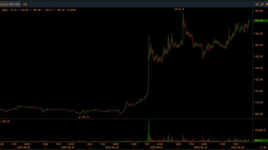Click the high value H 145.80

coord(36,10)
